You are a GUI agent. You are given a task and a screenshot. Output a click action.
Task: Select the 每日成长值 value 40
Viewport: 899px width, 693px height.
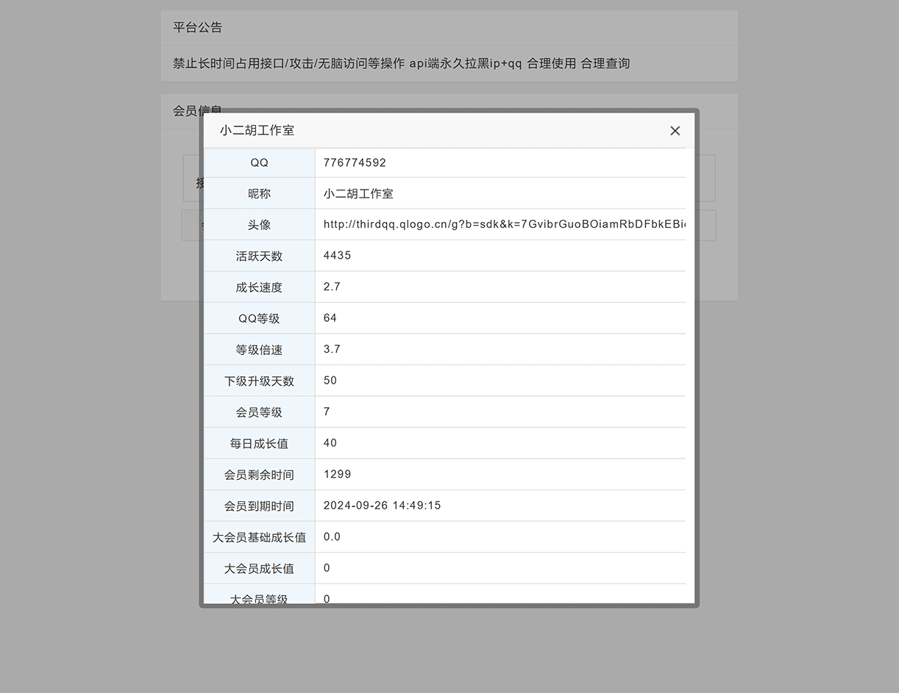(x=329, y=442)
